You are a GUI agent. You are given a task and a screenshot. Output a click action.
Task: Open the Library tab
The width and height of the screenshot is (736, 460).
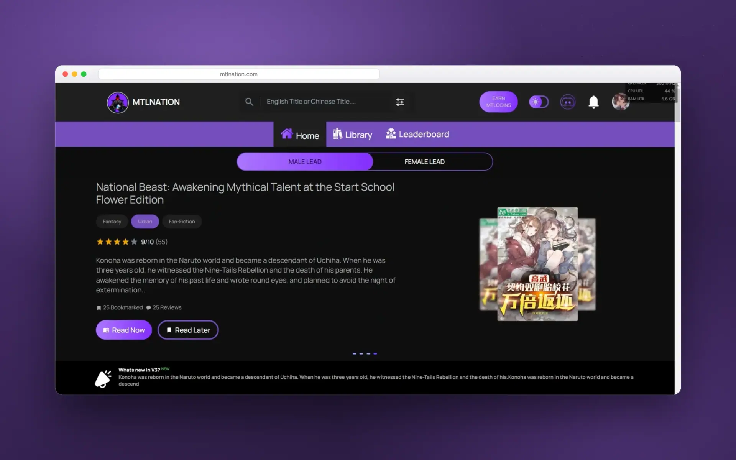coord(353,135)
